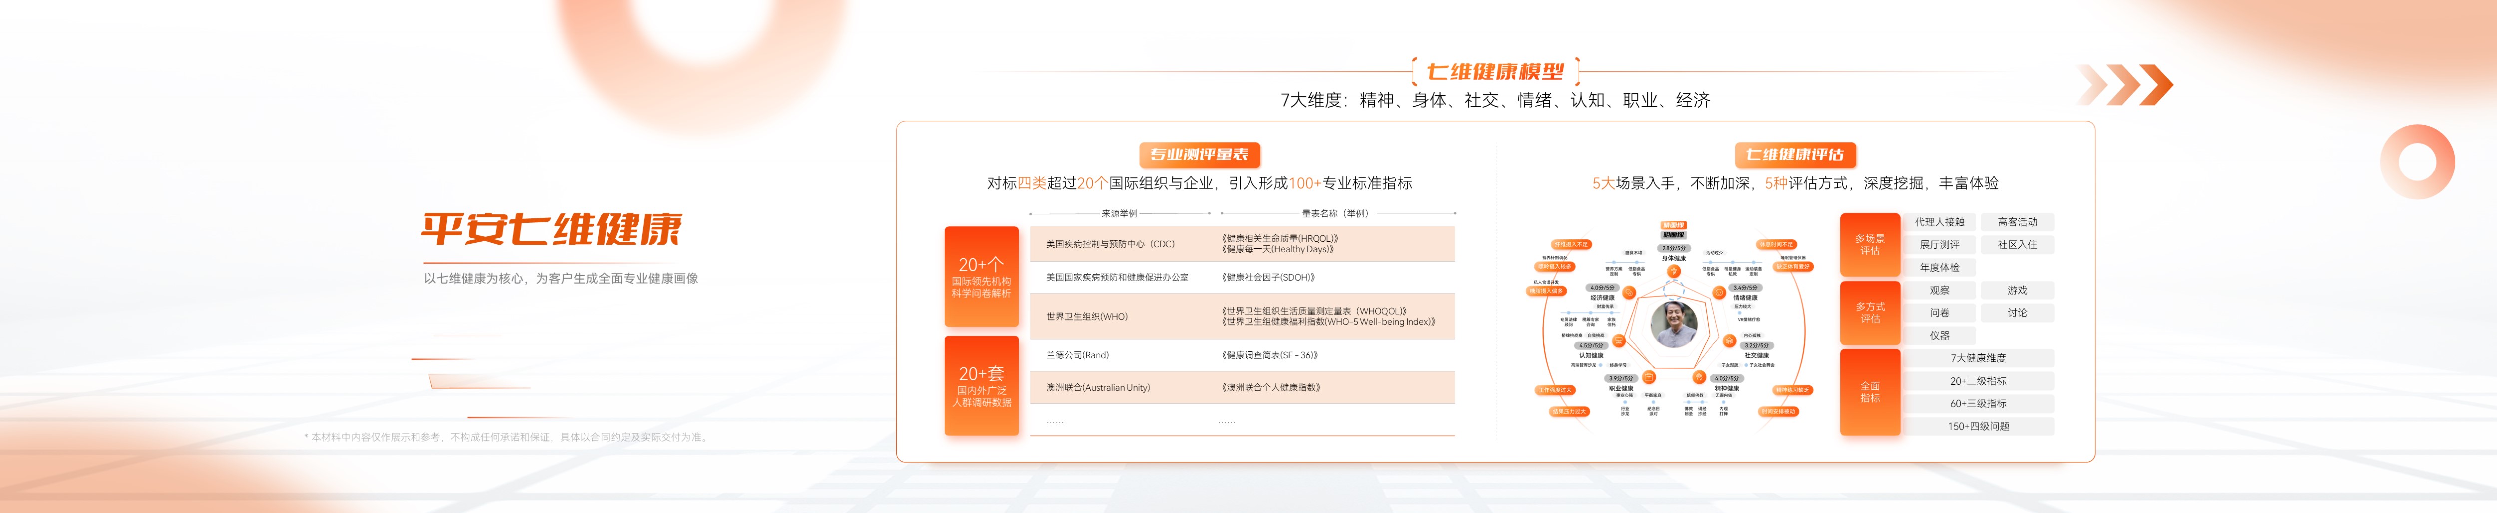Click 《澳洲联合个人健康指数》 entry
This screenshot has height=513, width=2497.
pos(1272,387)
